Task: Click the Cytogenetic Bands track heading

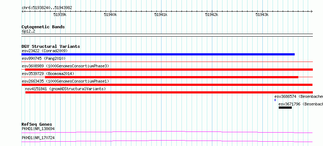Action: coord(43,27)
